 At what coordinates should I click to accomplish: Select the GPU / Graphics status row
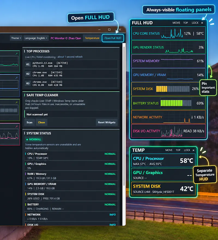coord(71,166)
